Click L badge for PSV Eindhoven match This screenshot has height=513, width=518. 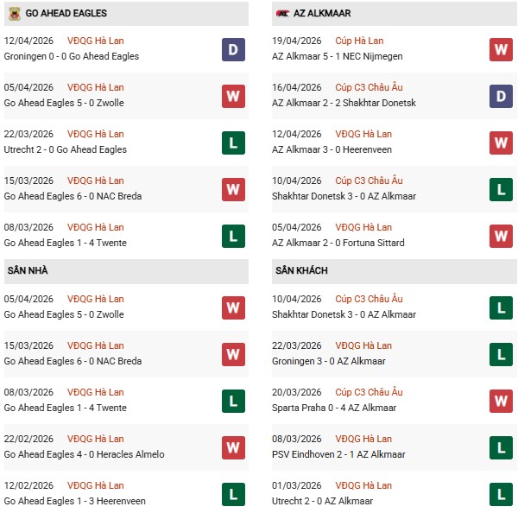coord(502,447)
